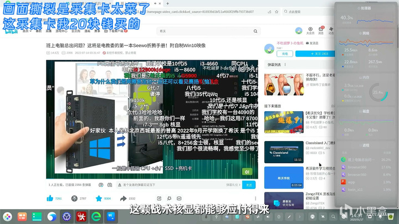Favorite the video with the star icon
This screenshot has height=224, width=399.
(x=99, y=199)
